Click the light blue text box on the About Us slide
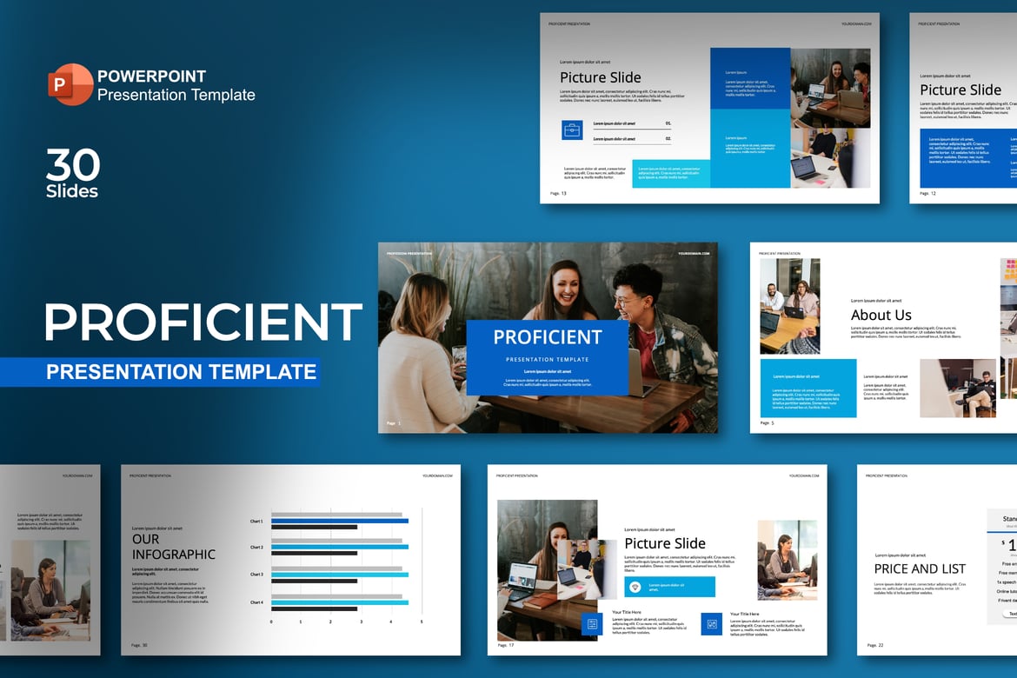The height and width of the screenshot is (678, 1017). tap(808, 388)
